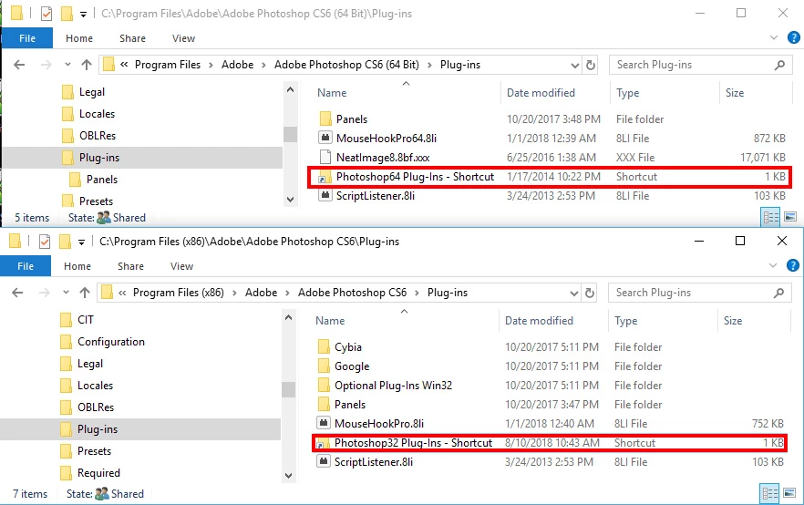Click the Photoshop64 Plug-Ins shortcut icon
The height and width of the screenshot is (505, 804).
tap(325, 177)
